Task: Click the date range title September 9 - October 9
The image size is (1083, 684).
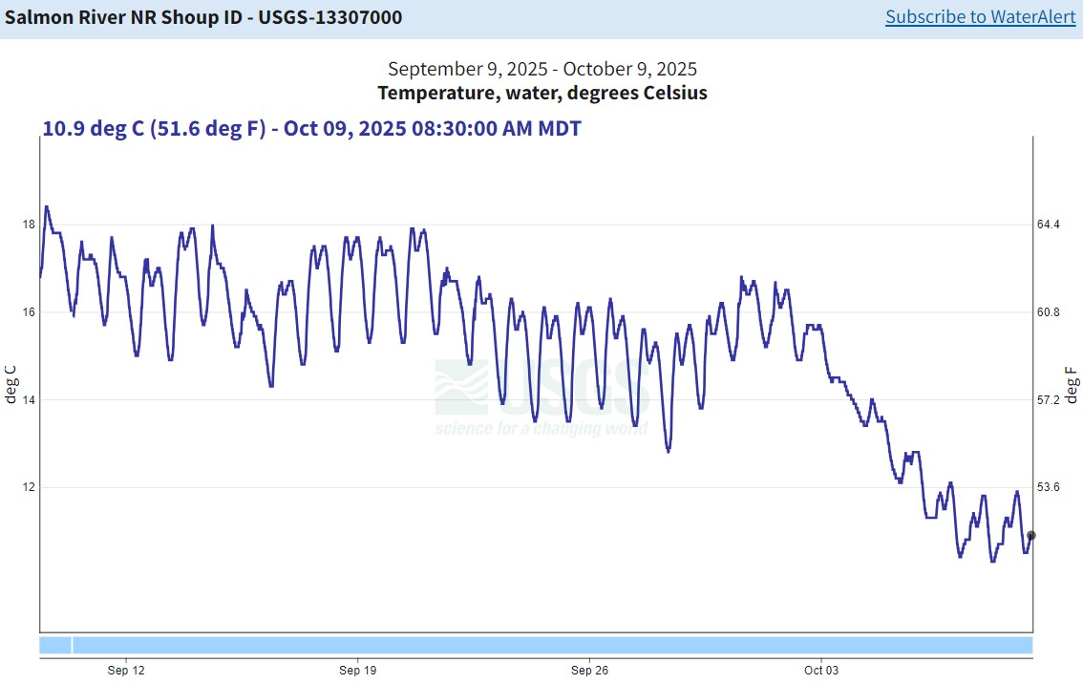Action: [541, 68]
